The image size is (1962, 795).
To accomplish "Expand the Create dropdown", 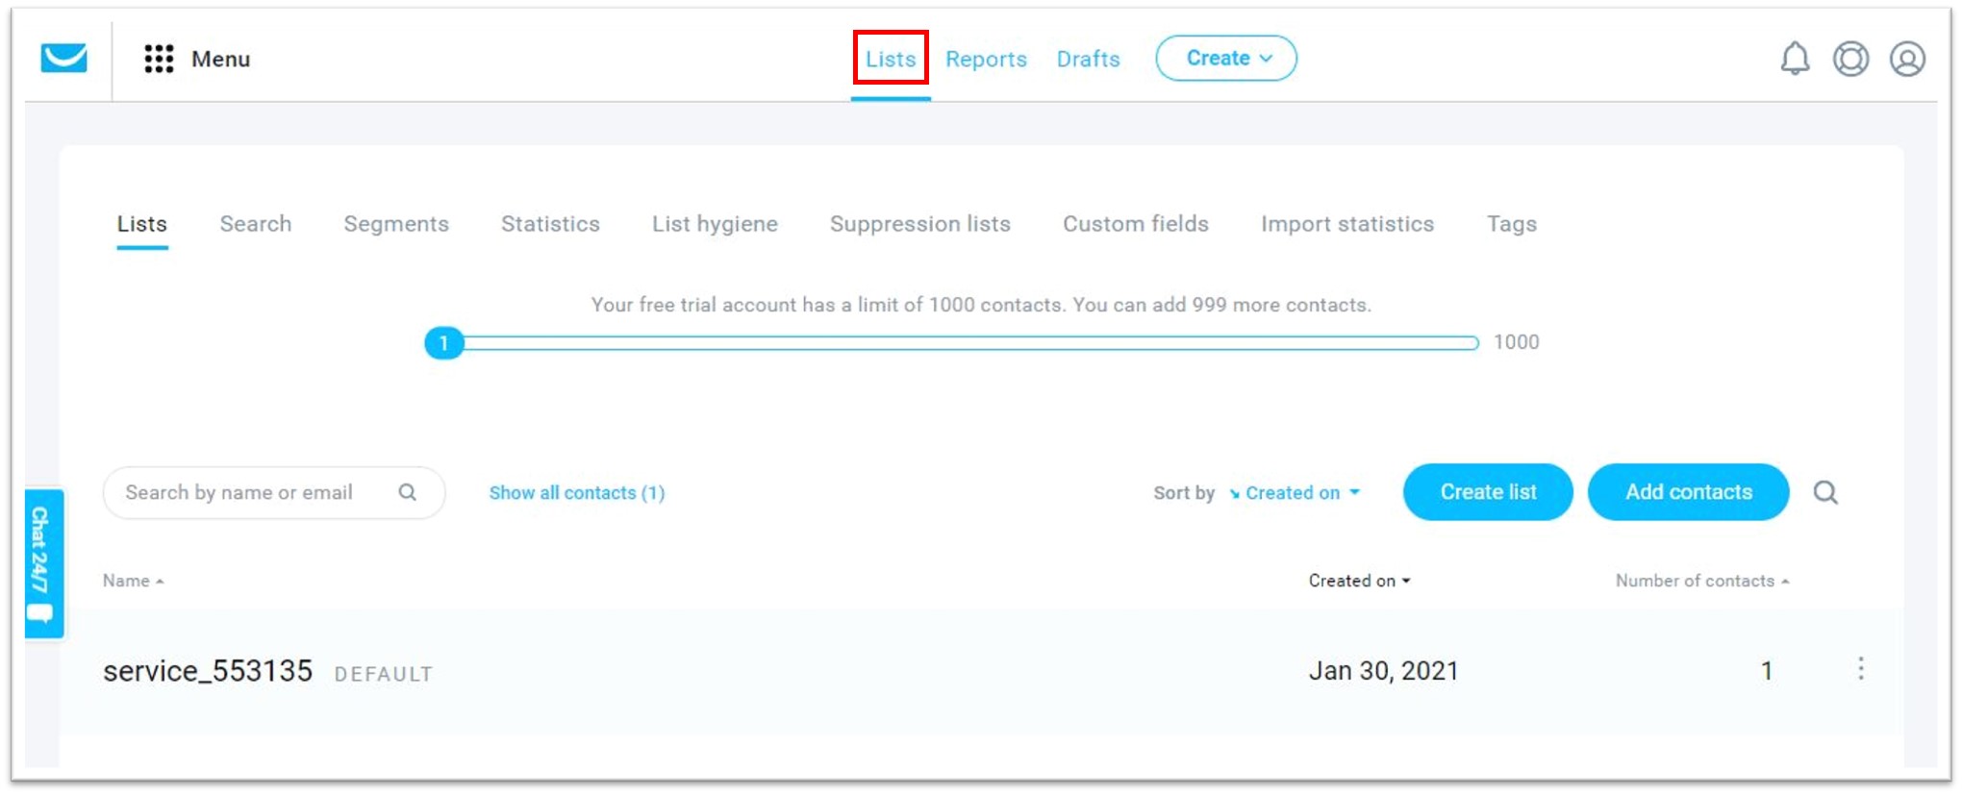I will [x=1225, y=59].
